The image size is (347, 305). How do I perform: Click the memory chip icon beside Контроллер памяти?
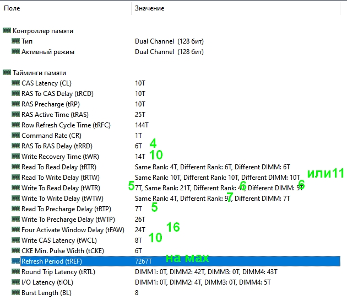(7, 30)
